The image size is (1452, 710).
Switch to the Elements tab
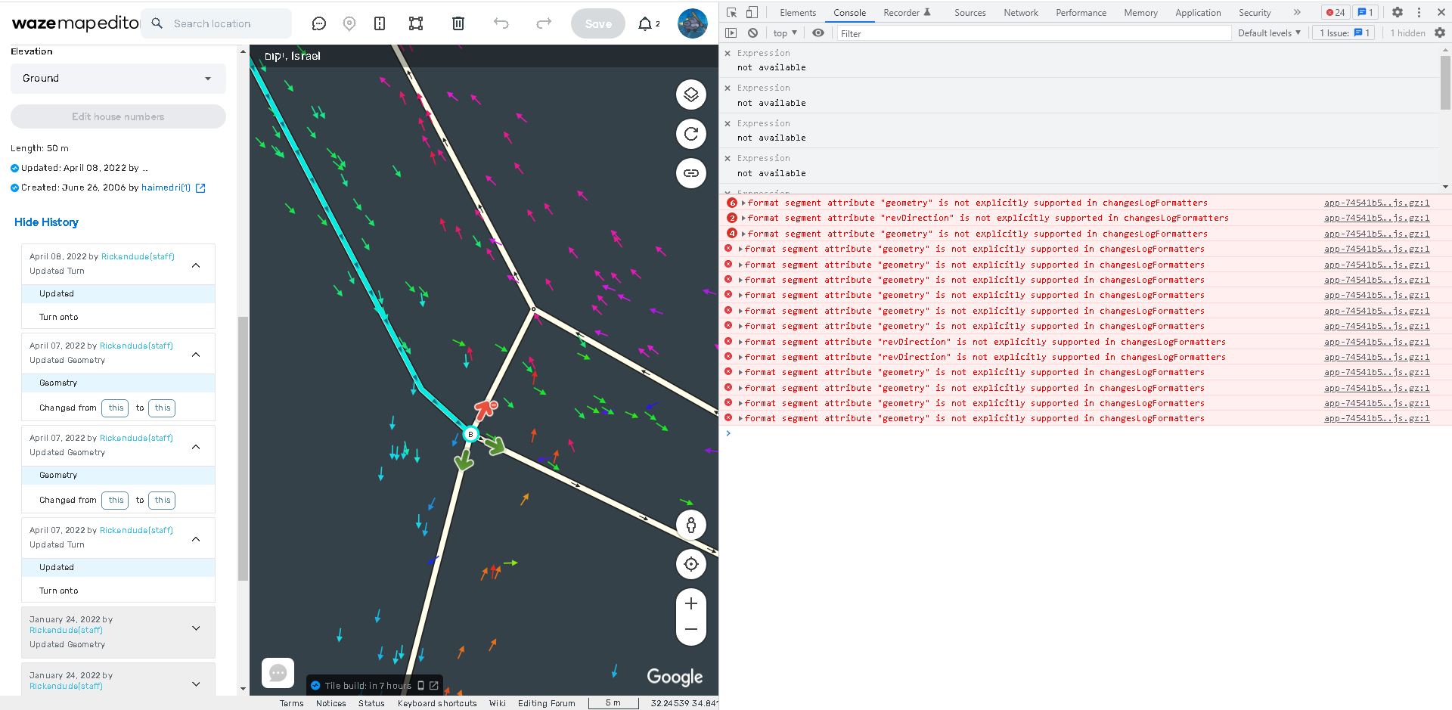797,12
